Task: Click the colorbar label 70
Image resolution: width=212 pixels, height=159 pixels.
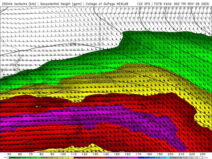Action: [x=31, y=154]
